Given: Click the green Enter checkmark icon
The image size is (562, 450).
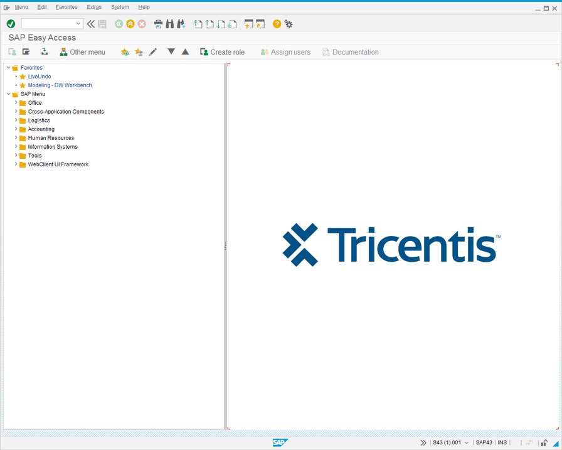Looking at the screenshot, I should pos(11,24).
